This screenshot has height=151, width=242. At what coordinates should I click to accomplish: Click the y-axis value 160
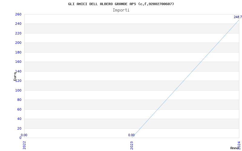pos(18,62)
